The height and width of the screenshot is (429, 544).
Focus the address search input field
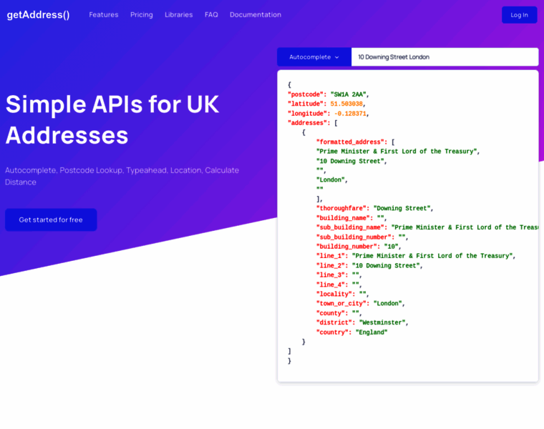tap(445, 56)
